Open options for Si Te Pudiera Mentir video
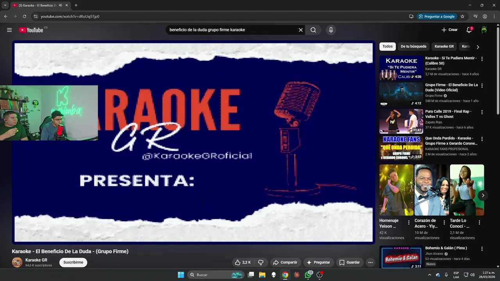Screen dimensions: 500x281 (x=482, y=59)
